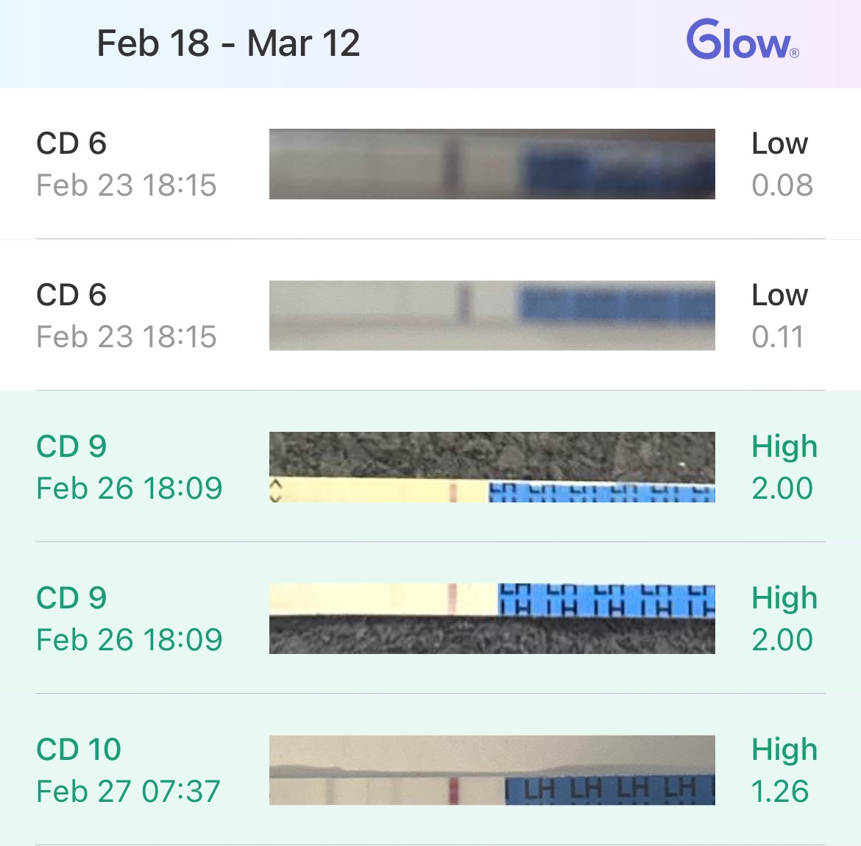Open the CD 10 Feb 27 test strip photo

[x=492, y=769]
